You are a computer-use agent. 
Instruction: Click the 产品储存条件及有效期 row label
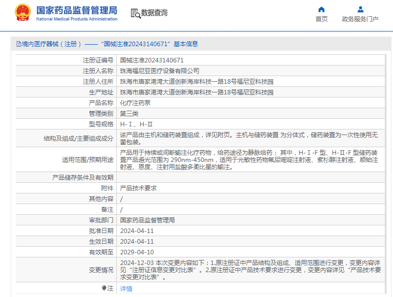pos(83,178)
